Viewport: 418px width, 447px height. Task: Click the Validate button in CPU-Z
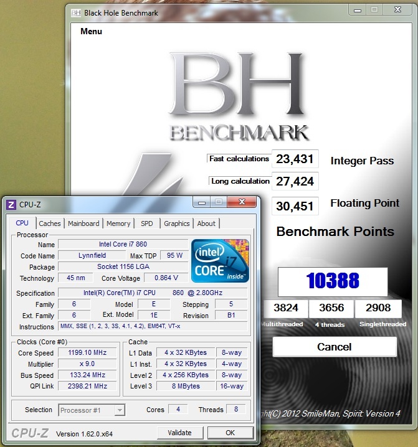point(180,433)
